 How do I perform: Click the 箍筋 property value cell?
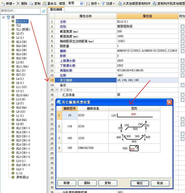pyautogui.click(x=147, y=51)
